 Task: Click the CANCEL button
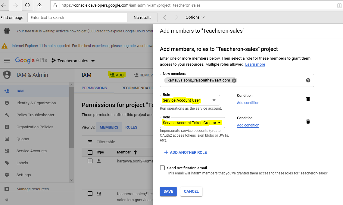point(191,192)
